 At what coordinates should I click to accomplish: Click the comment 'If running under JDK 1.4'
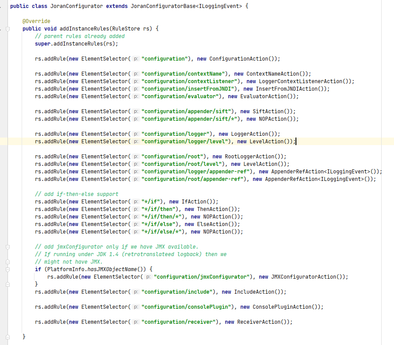(x=131, y=254)
